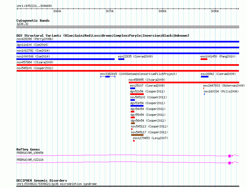Click the nsv457884 (Itsara2009) label
The width and height of the screenshot is (247, 188).
tap(35, 62)
